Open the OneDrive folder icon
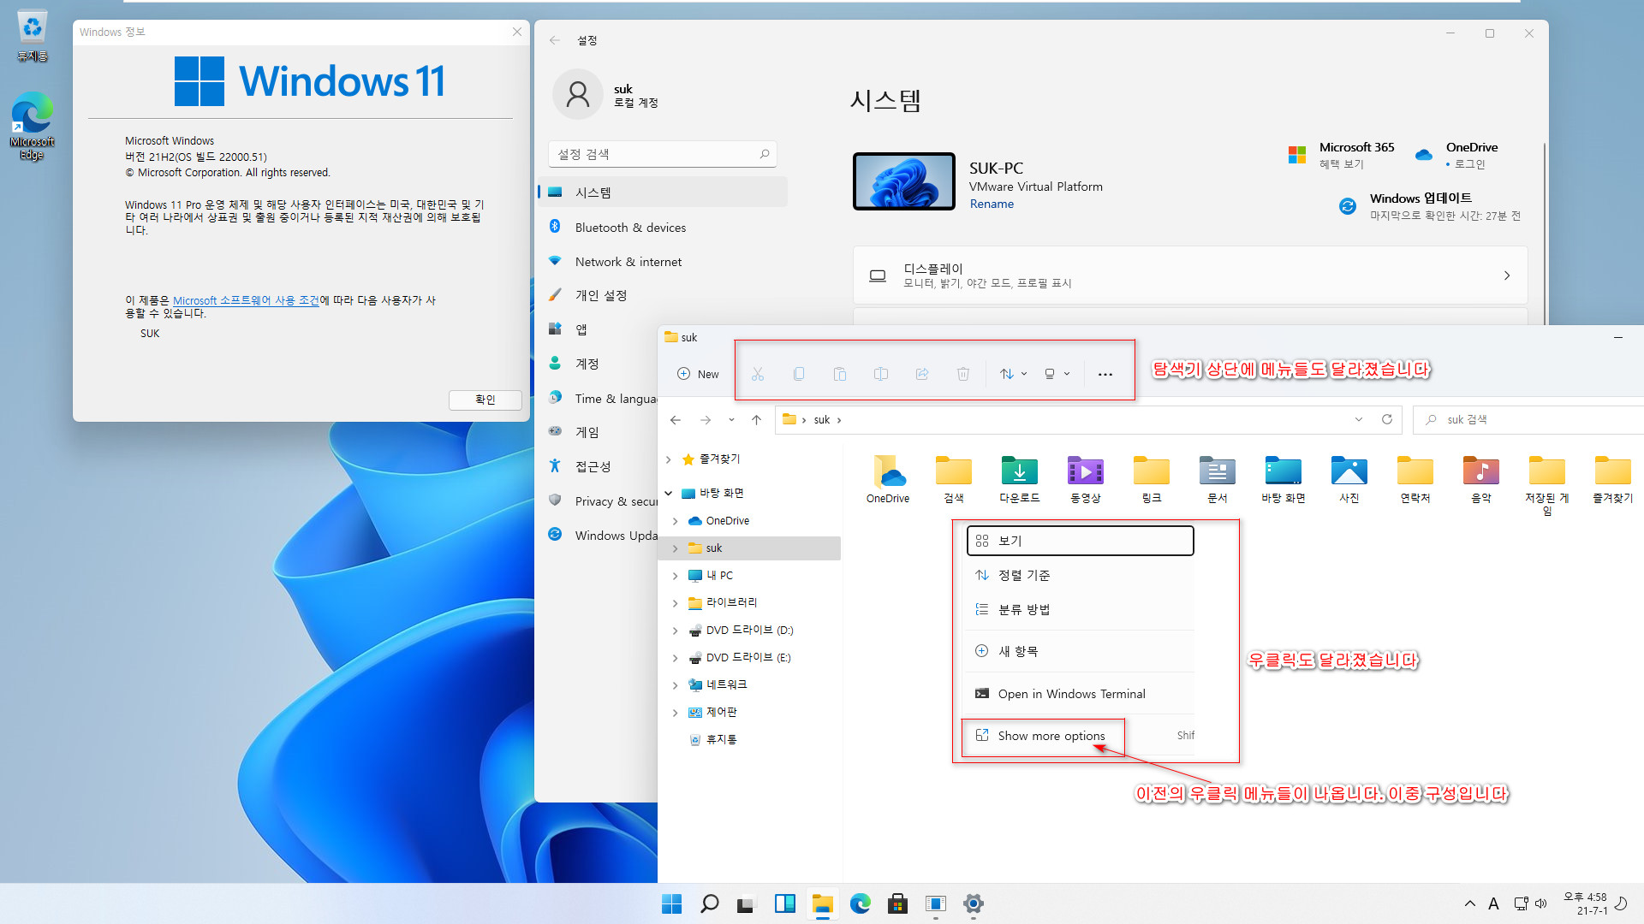1644x924 pixels. (x=888, y=479)
